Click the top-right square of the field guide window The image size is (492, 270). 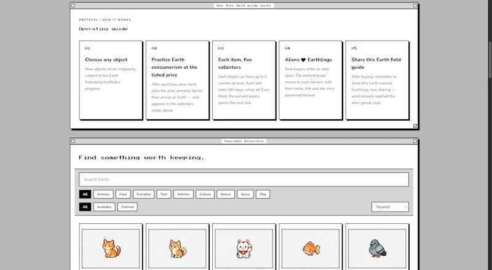(415, 6)
